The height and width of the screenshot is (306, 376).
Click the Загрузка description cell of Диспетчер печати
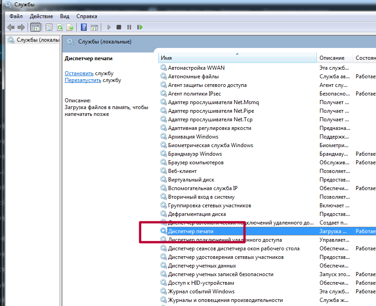(x=333, y=231)
